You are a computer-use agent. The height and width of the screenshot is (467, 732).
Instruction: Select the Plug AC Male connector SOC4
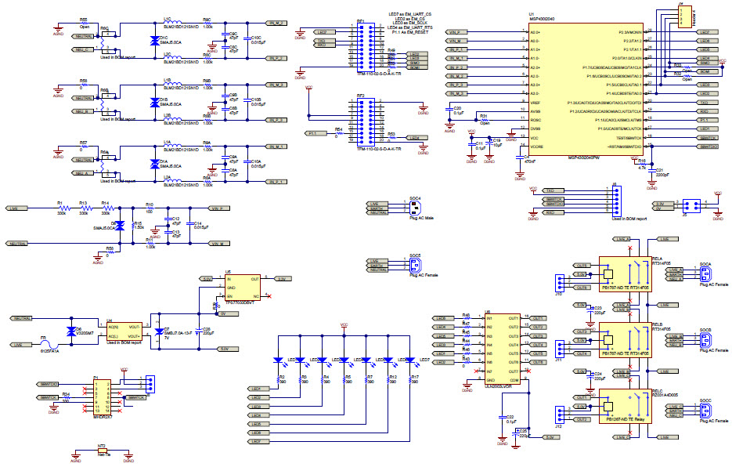tap(415, 205)
